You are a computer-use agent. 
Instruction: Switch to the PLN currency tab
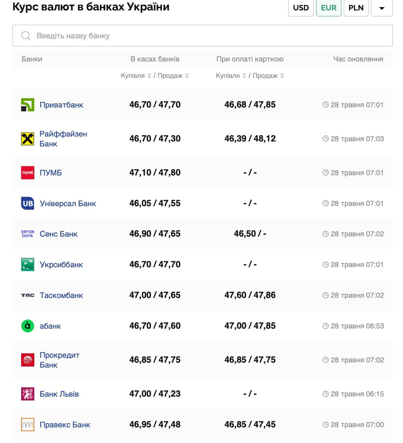[x=356, y=8]
